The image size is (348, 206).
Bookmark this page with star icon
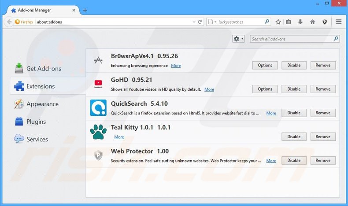point(278,22)
